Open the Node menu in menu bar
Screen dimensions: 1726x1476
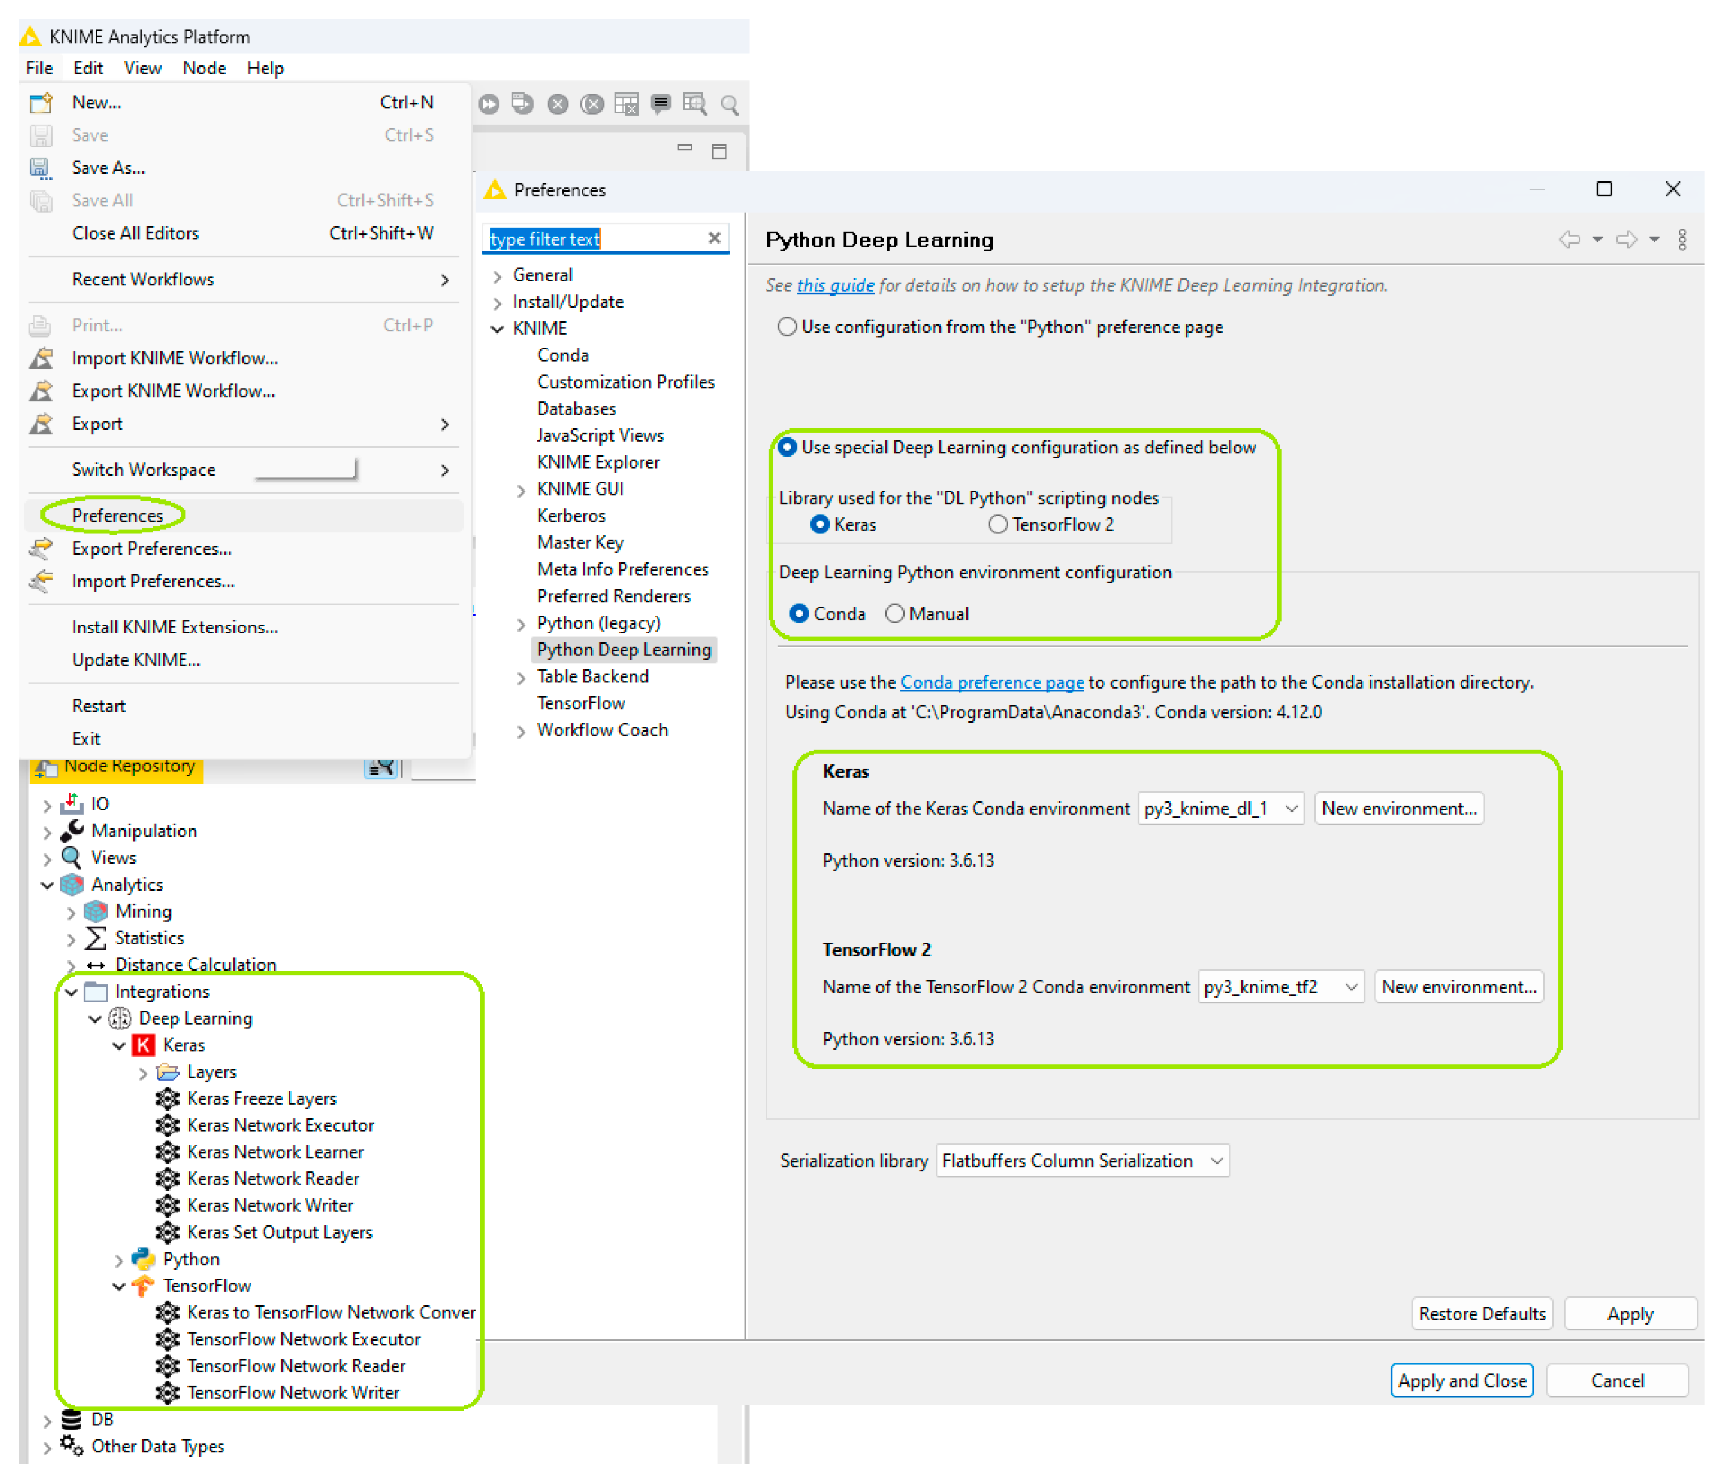click(x=204, y=69)
